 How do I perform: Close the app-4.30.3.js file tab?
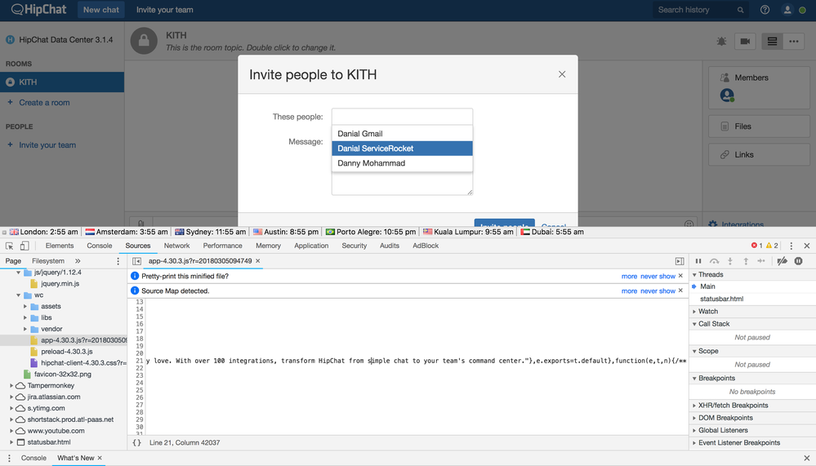(257, 261)
